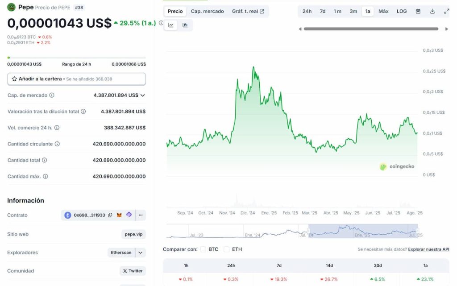Open the Máx timeframe option
Screen dimensions: 457x286
point(383,11)
